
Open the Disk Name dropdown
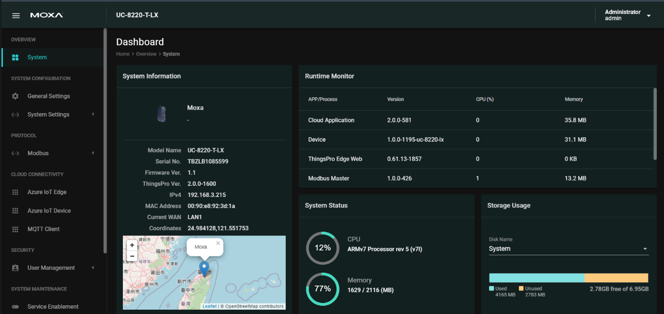tap(569, 249)
